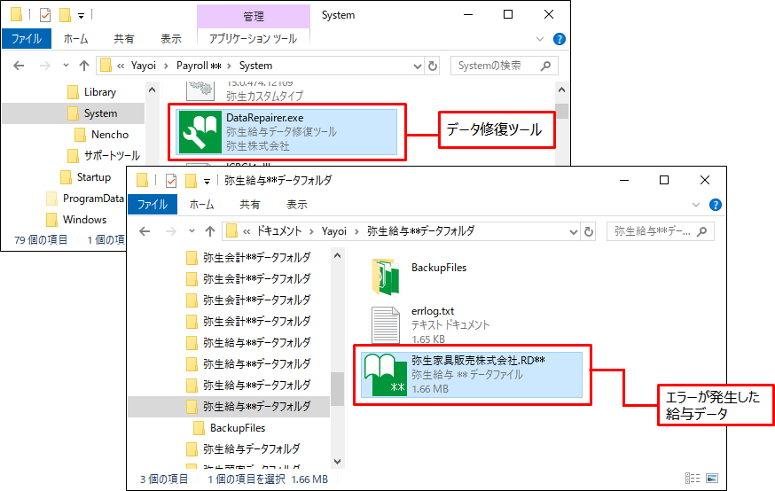Go up one level in System window

point(84,66)
